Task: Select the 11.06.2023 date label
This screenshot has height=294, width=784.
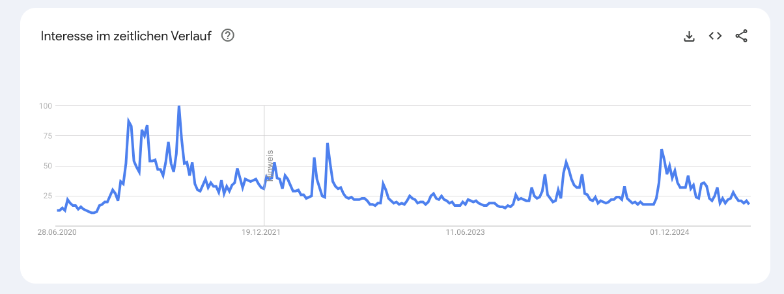Action: click(466, 232)
